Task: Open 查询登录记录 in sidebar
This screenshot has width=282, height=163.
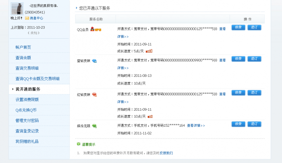Action: tap(27, 131)
